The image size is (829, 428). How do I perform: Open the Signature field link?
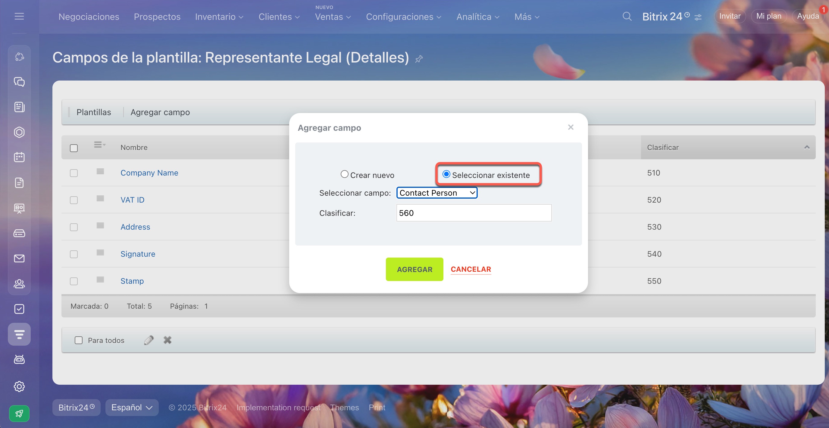point(138,254)
